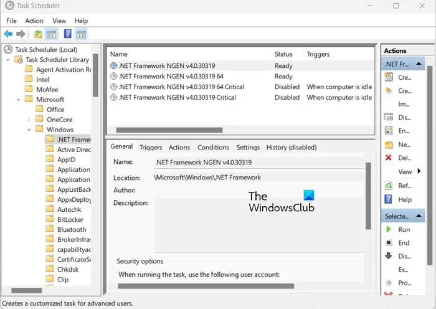
Task: Click the Ne... new folder icon
Action: [389, 145]
